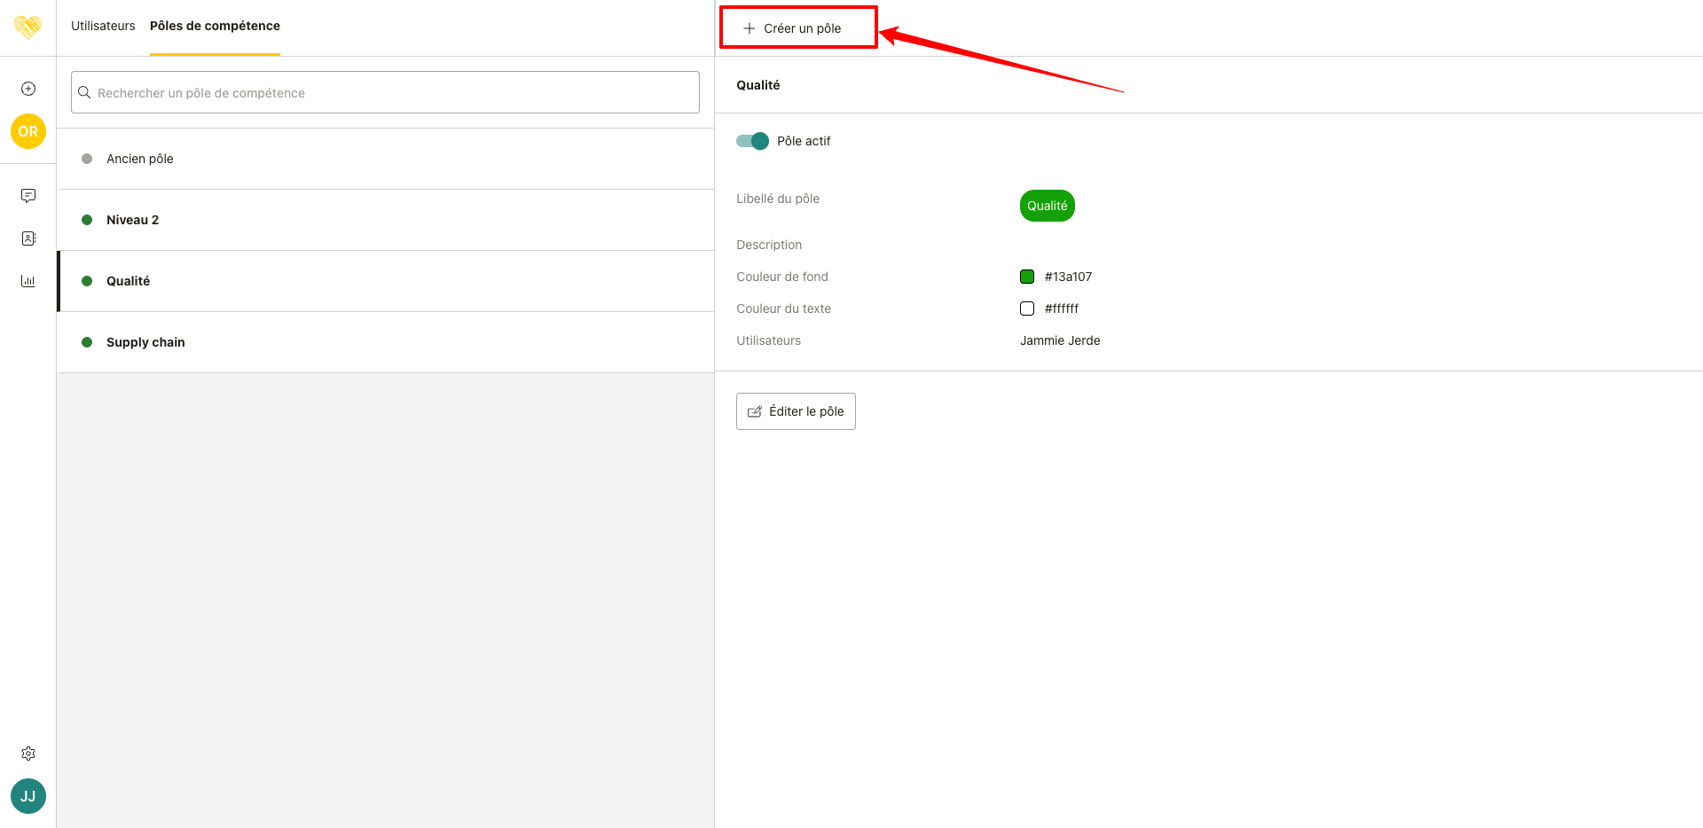This screenshot has width=1703, height=828.
Task: Click the Créer un pôle button
Action: [793, 28]
